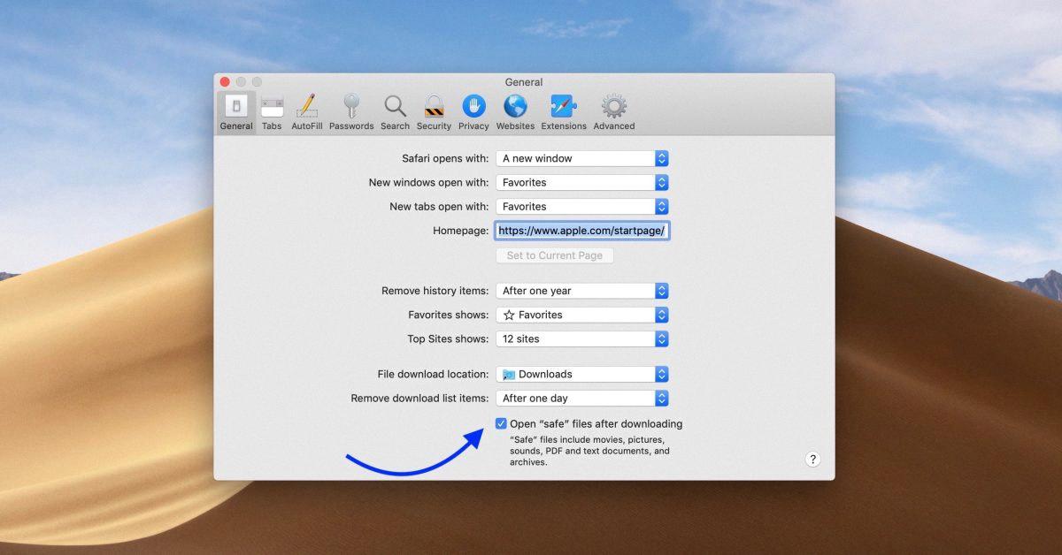Expand the File download location dropdown

coord(582,375)
